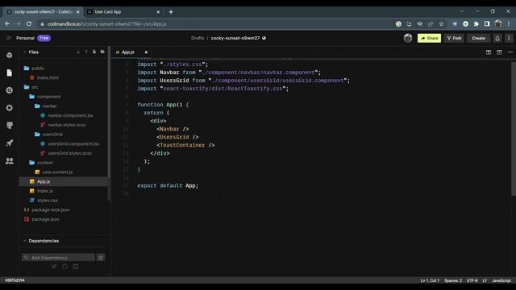Screen dimensions: 516x290
Task: Open the Explorer file icon in sidebar
Action: click(x=9, y=72)
